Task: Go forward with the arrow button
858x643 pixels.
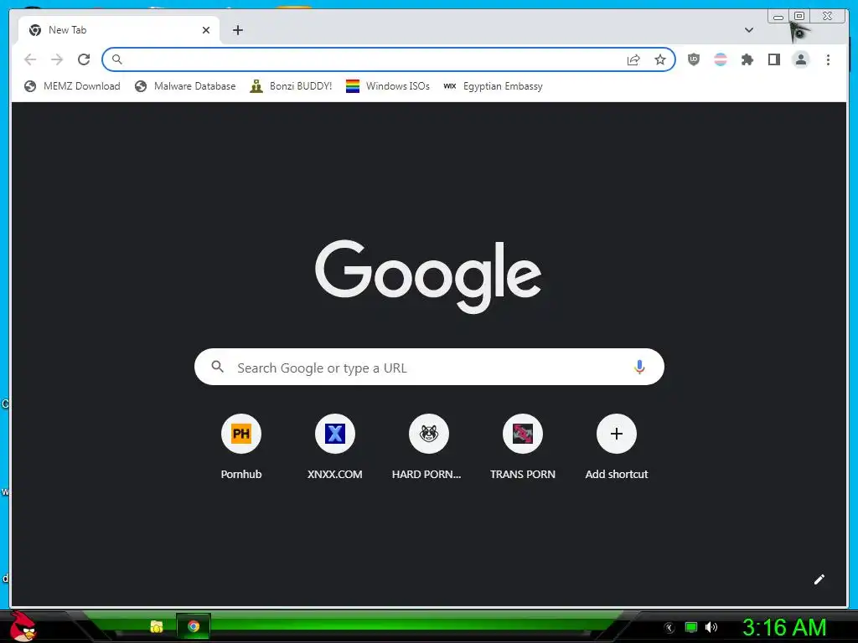Action: click(57, 59)
